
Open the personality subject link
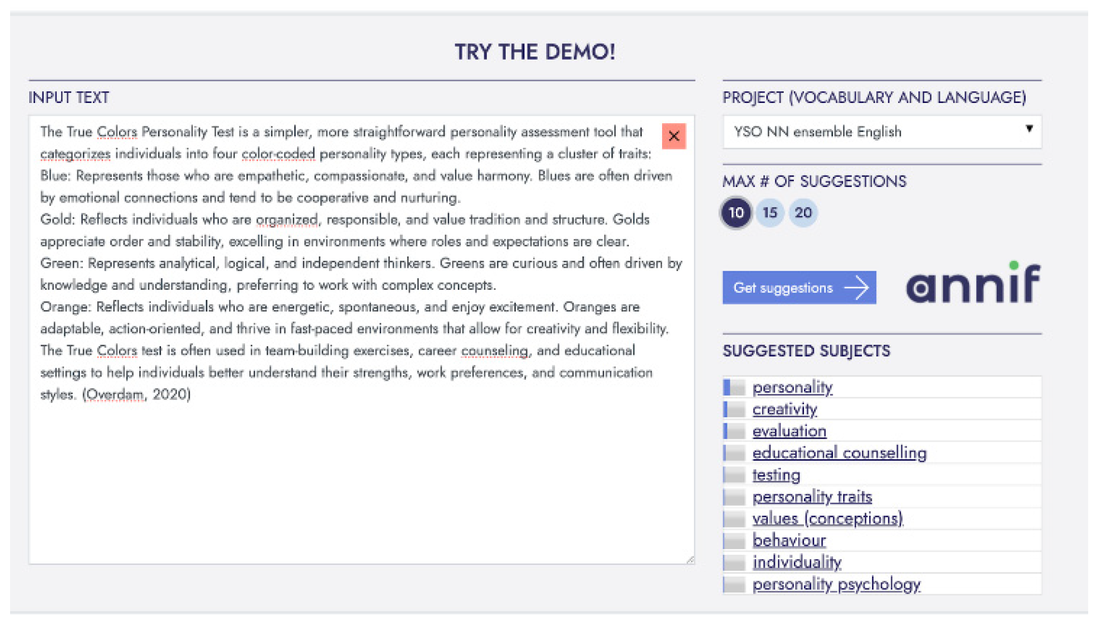[x=793, y=387]
